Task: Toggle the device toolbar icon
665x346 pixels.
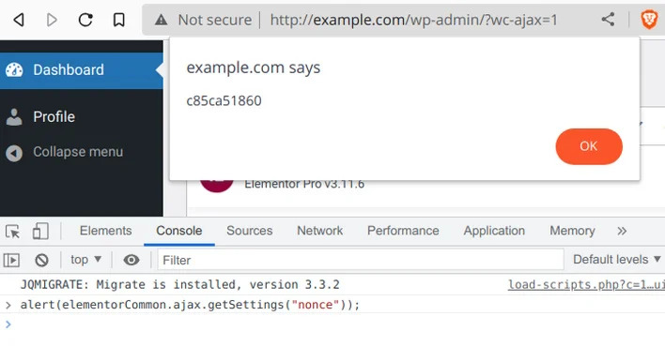Action: click(40, 232)
